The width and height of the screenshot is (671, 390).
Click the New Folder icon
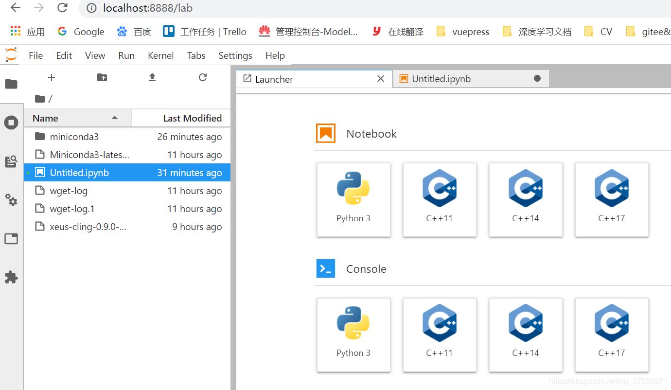pyautogui.click(x=102, y=77)
